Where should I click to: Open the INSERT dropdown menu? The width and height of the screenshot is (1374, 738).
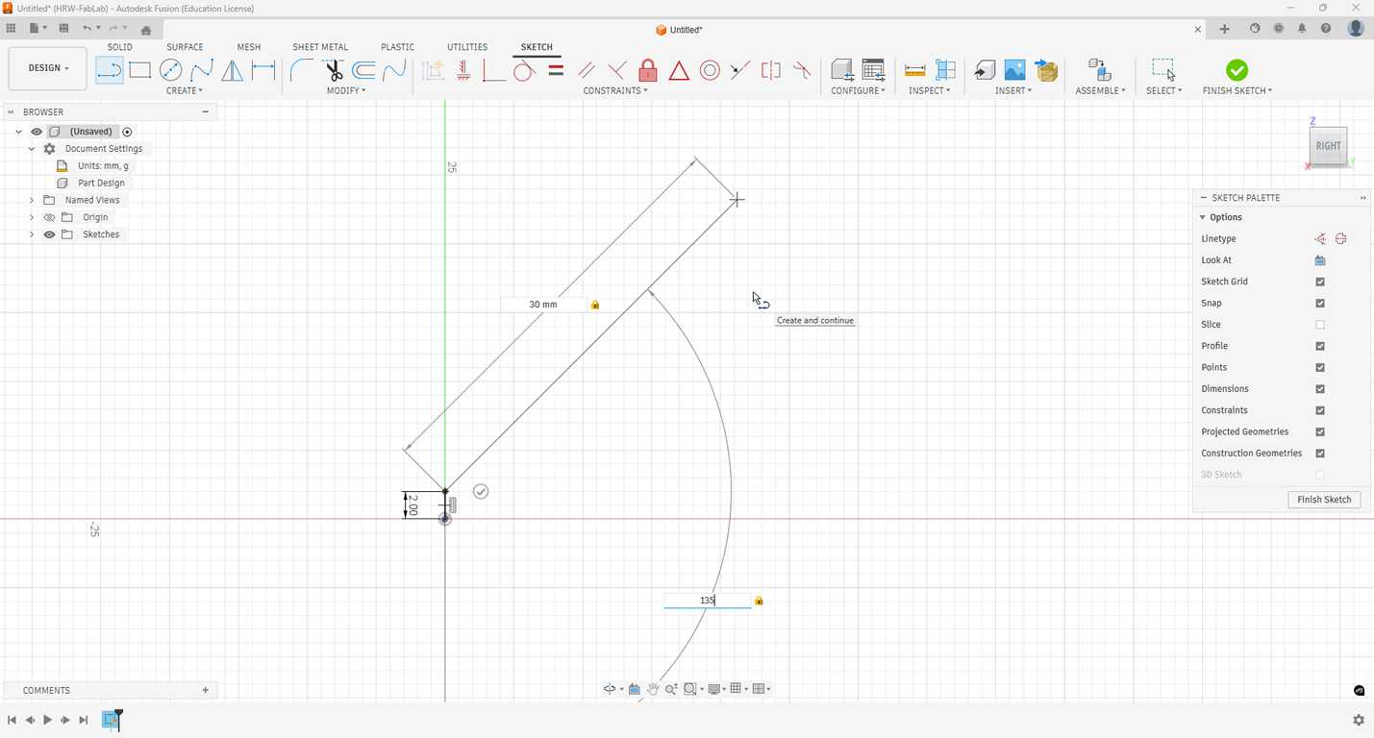(1013, 90)
